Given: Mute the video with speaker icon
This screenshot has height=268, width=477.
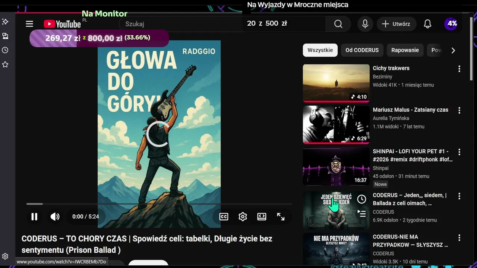Looking at the screenshot, I should coord(55,217).
